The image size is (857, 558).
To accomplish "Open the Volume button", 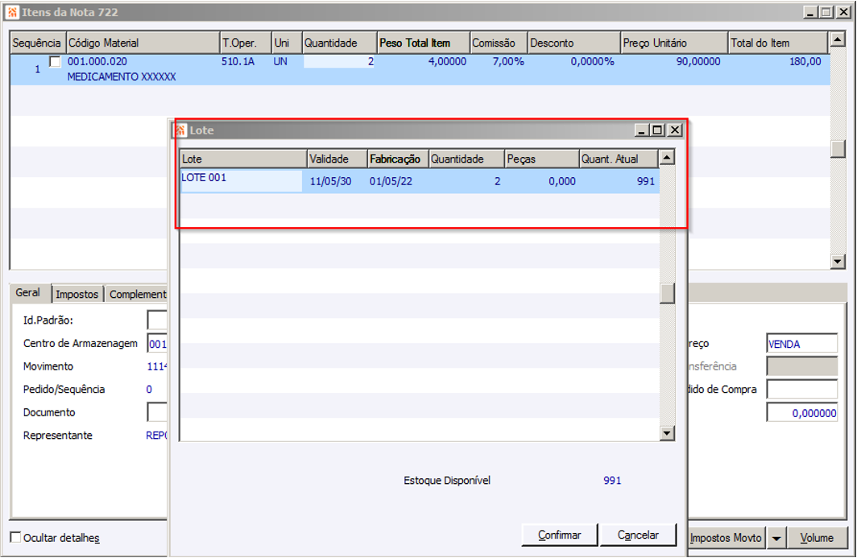I will click(x=817, y=538).
